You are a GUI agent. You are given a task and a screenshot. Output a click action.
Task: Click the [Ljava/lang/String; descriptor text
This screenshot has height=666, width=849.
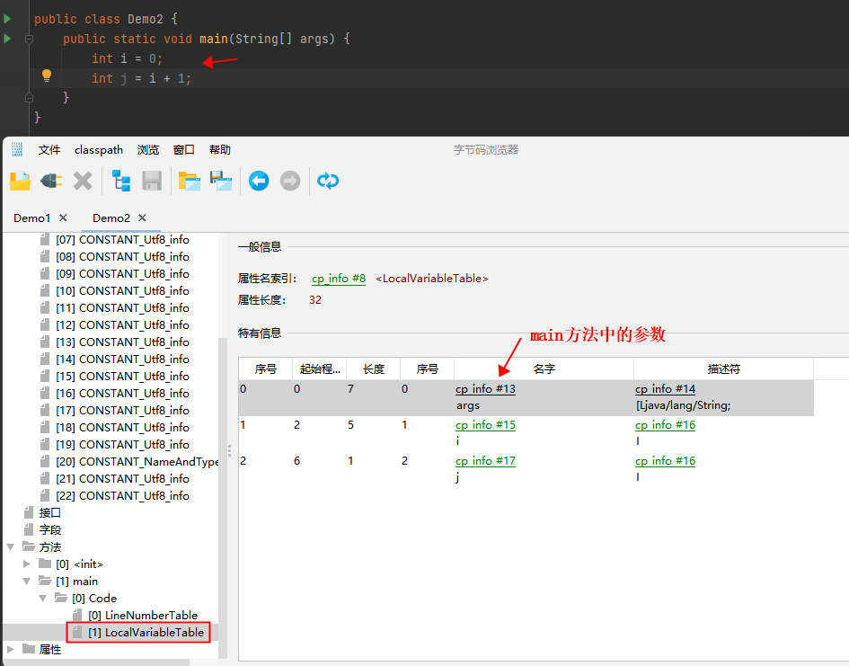pos(684,405)
